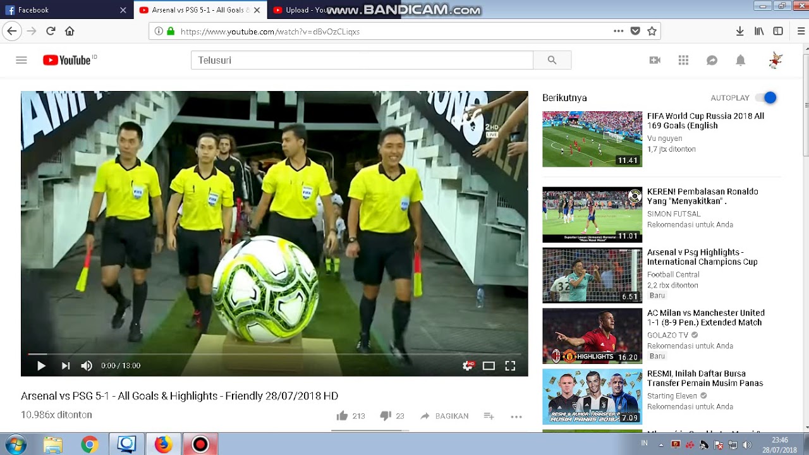Open video player settings gear
Screen dimensions: 809x455
468,366
